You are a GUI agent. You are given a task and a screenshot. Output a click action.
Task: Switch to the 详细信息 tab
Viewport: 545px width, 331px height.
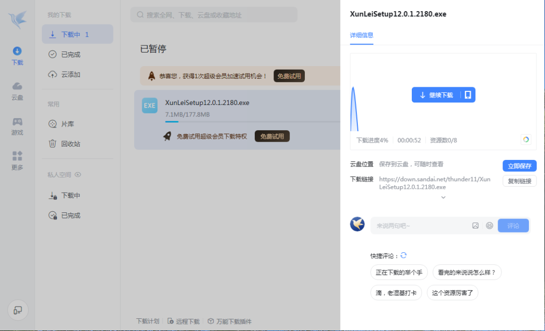coord(361,35)
